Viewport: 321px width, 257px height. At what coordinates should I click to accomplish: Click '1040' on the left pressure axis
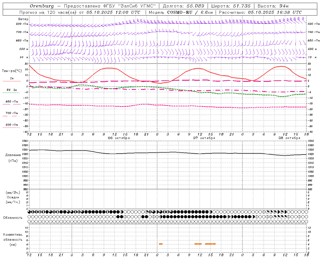pyautogui.click(x=25, y=141)
